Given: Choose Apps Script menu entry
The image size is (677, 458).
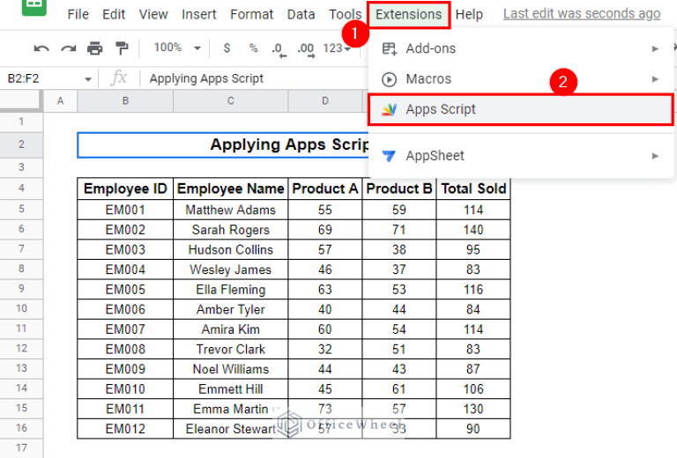Looking at the screenshot, I should click(521, 109).
